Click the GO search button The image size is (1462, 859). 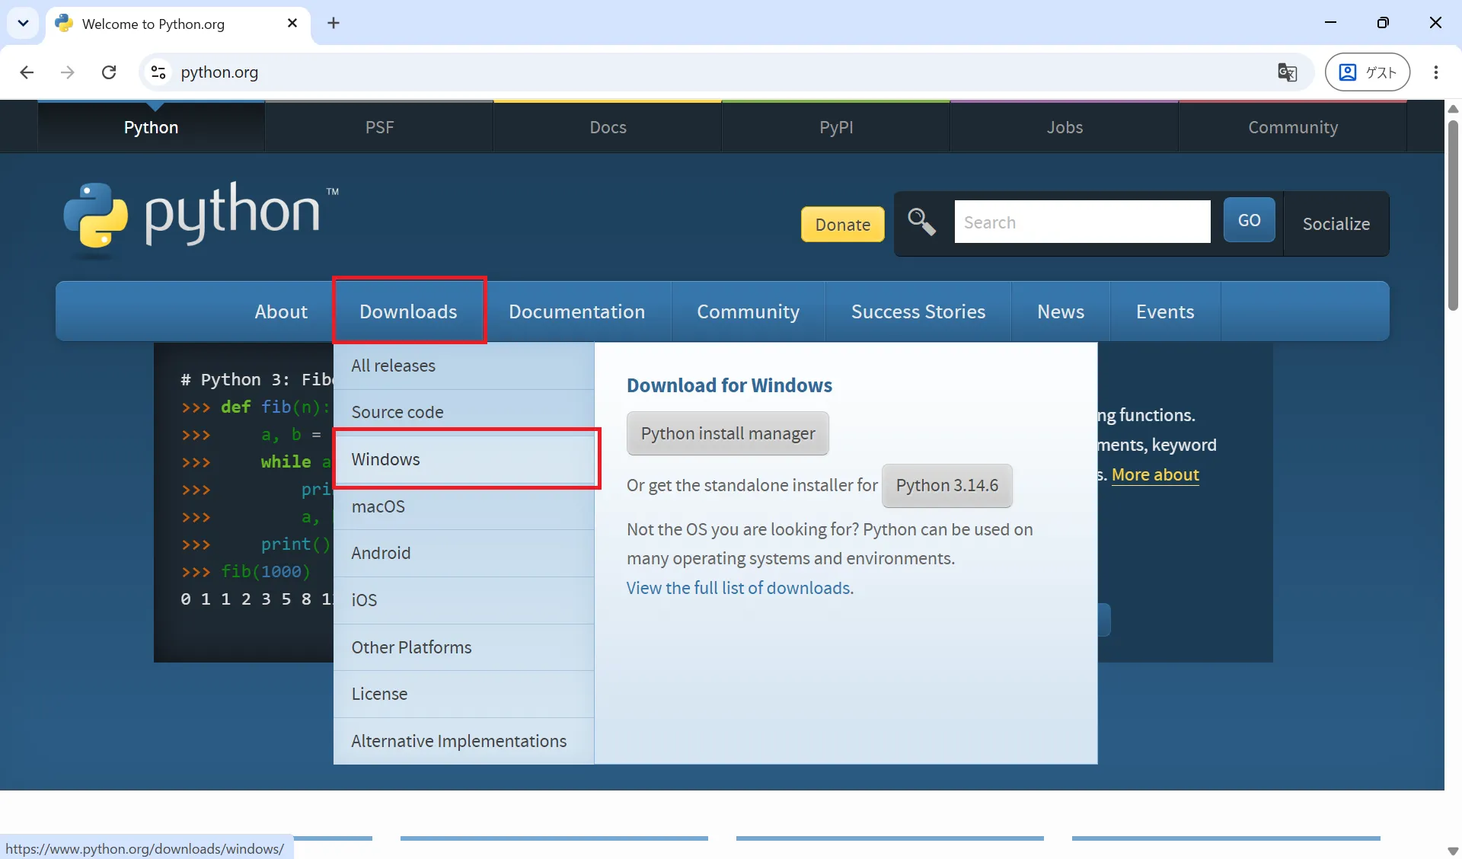pos(1249,220)
